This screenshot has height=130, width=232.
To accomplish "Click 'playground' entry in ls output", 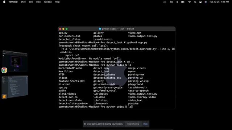I will (x=135, y=84).
